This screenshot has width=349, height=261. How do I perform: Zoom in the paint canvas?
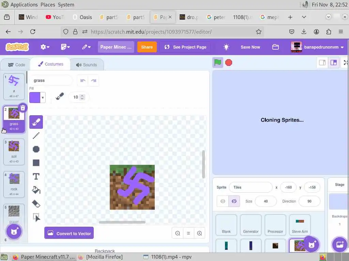pyautogui.click(x=199, y=233)
